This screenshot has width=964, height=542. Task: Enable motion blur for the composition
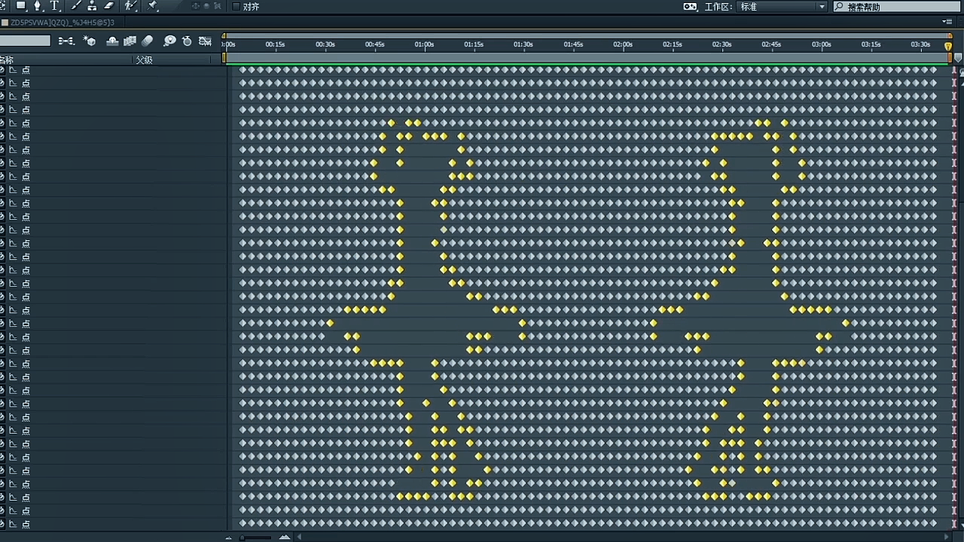pos(148,41)
